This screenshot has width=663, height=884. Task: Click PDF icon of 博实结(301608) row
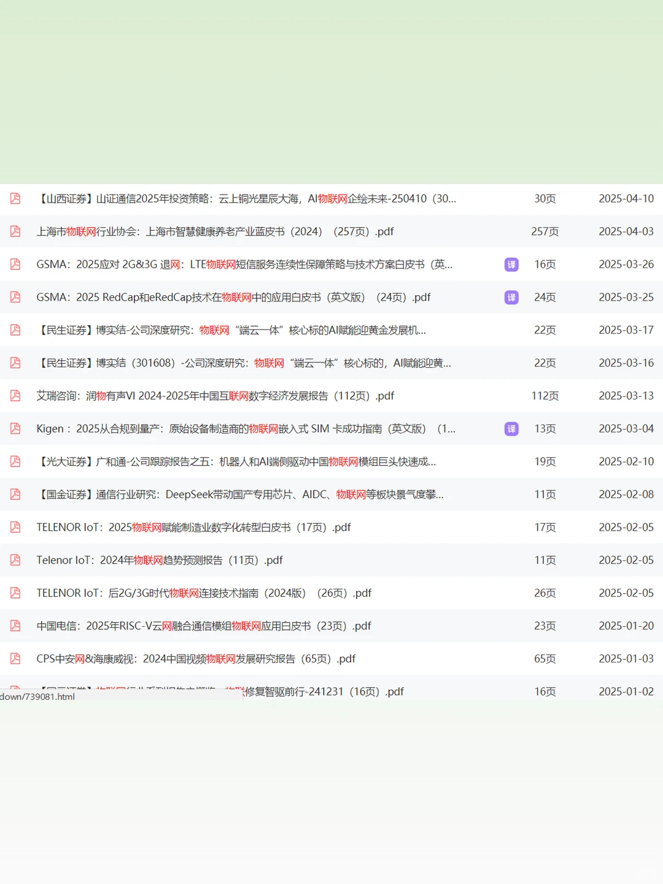[x=15, y=363]
